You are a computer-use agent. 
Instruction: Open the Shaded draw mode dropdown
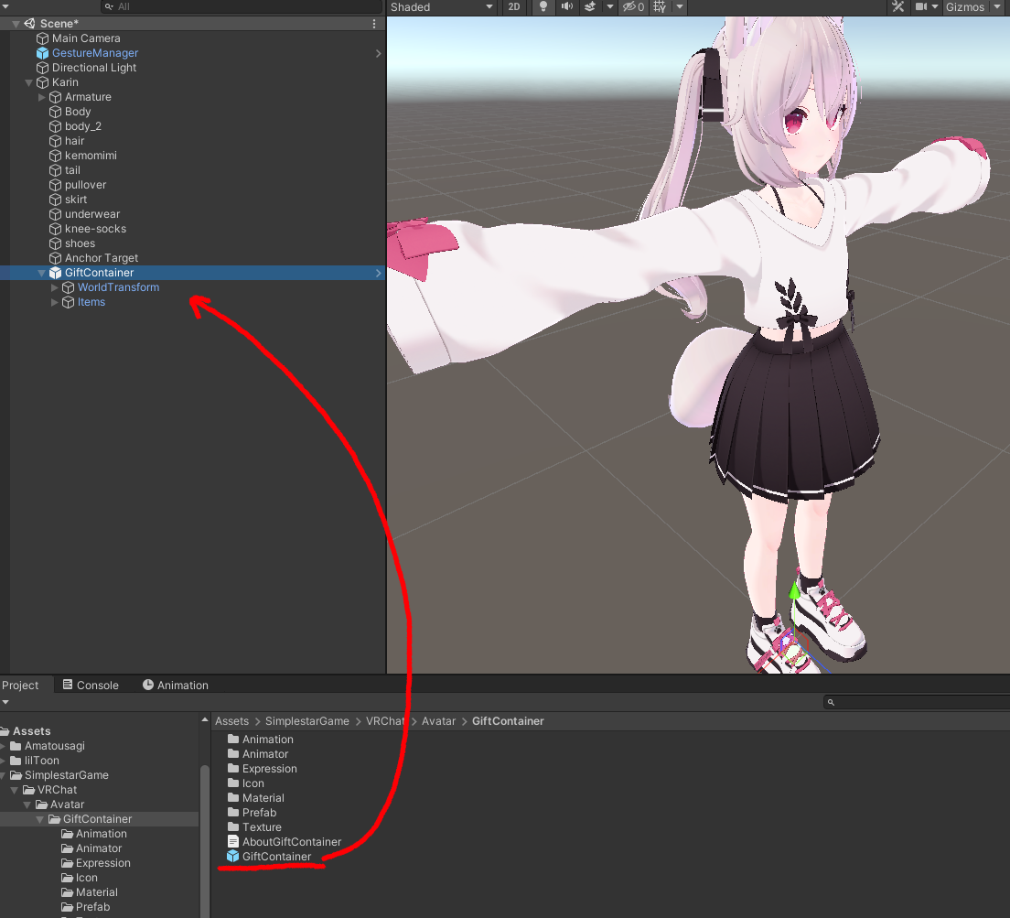point(442,7)
